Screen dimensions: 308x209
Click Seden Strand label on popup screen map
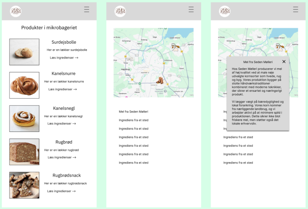pyautogui.click(x=279, y=38)
